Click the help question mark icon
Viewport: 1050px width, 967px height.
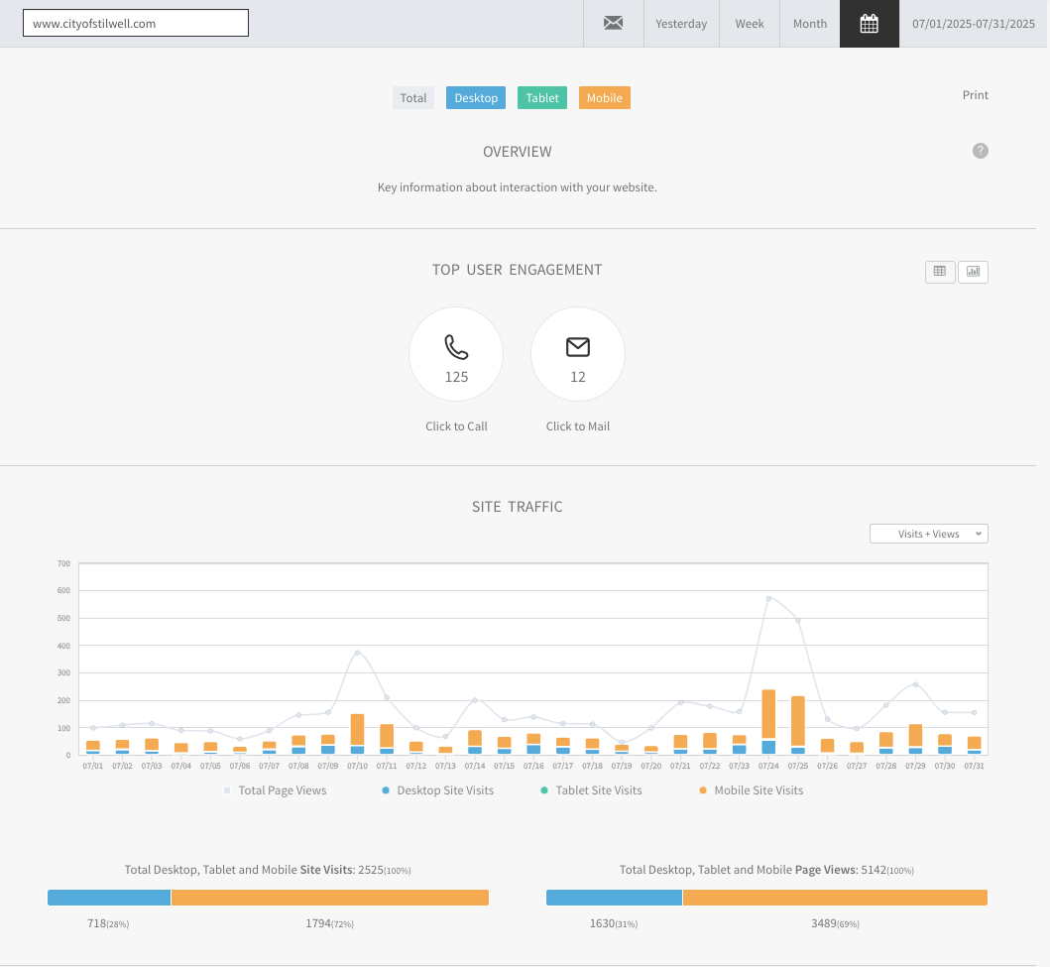(x=981, y=151)
